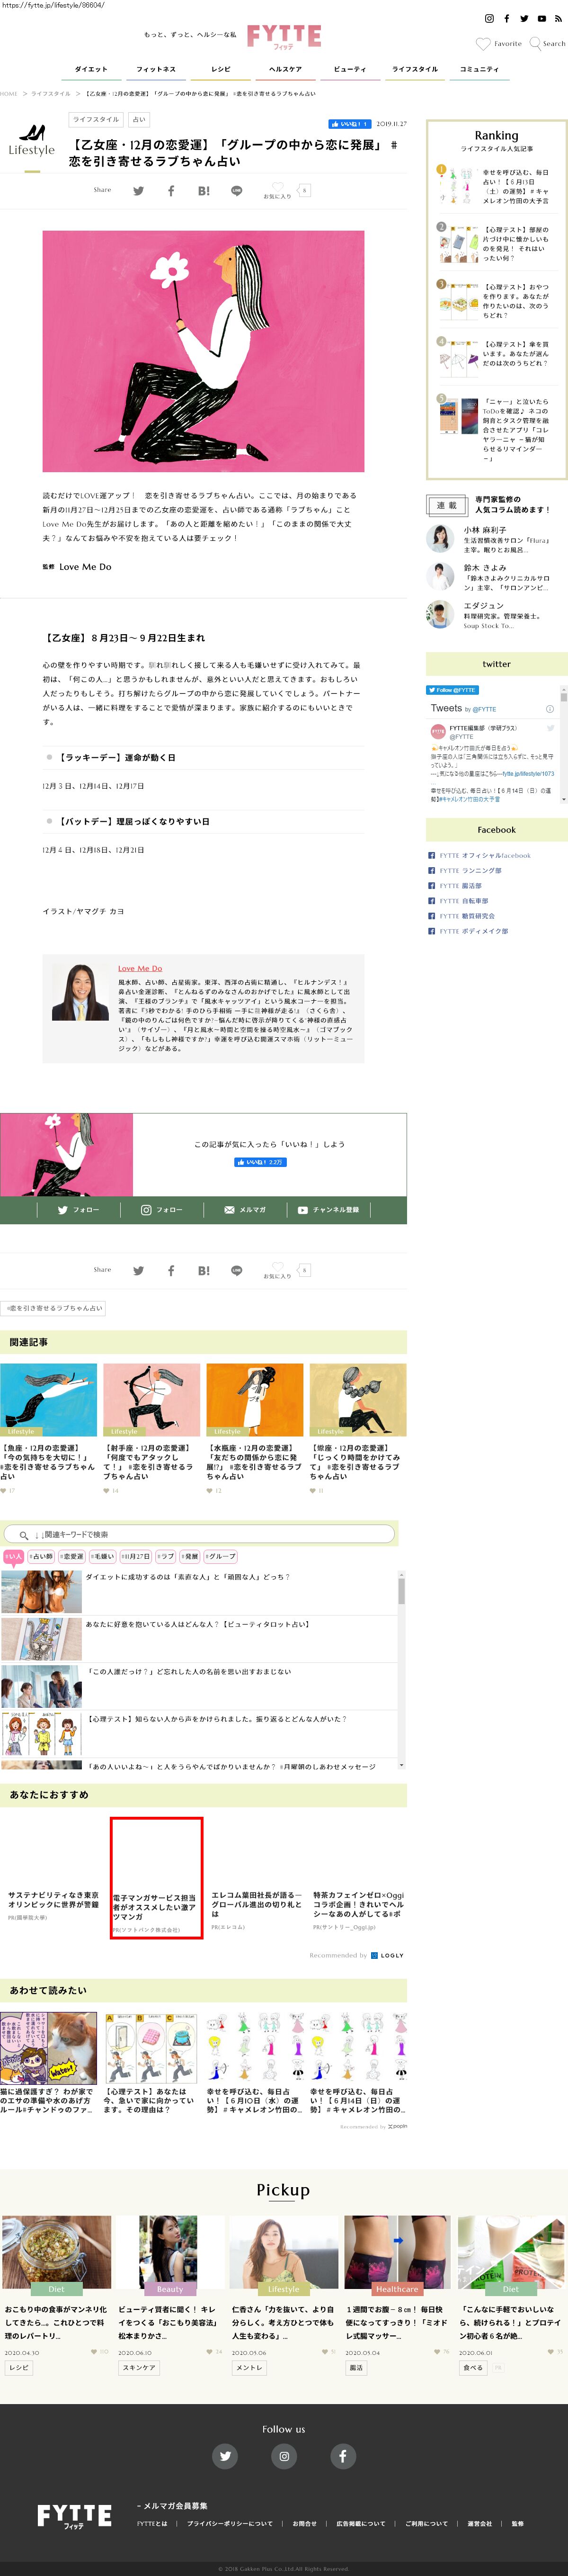
Task: Open the Twitter icon in top header
Action: [x=524, y=18]
